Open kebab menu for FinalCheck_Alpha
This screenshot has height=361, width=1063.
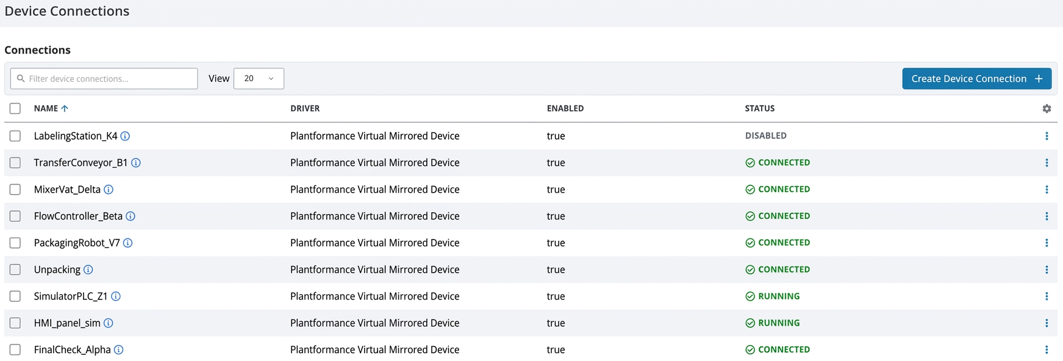1047,349
